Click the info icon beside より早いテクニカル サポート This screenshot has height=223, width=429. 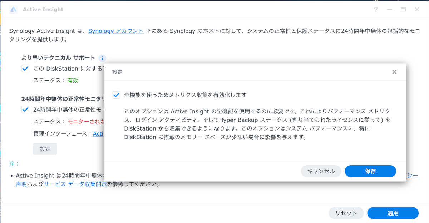[x=102, y=58]
